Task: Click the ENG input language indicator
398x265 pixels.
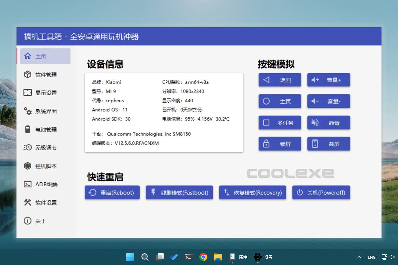Action: pyautogui.click(x=372, y=257)
